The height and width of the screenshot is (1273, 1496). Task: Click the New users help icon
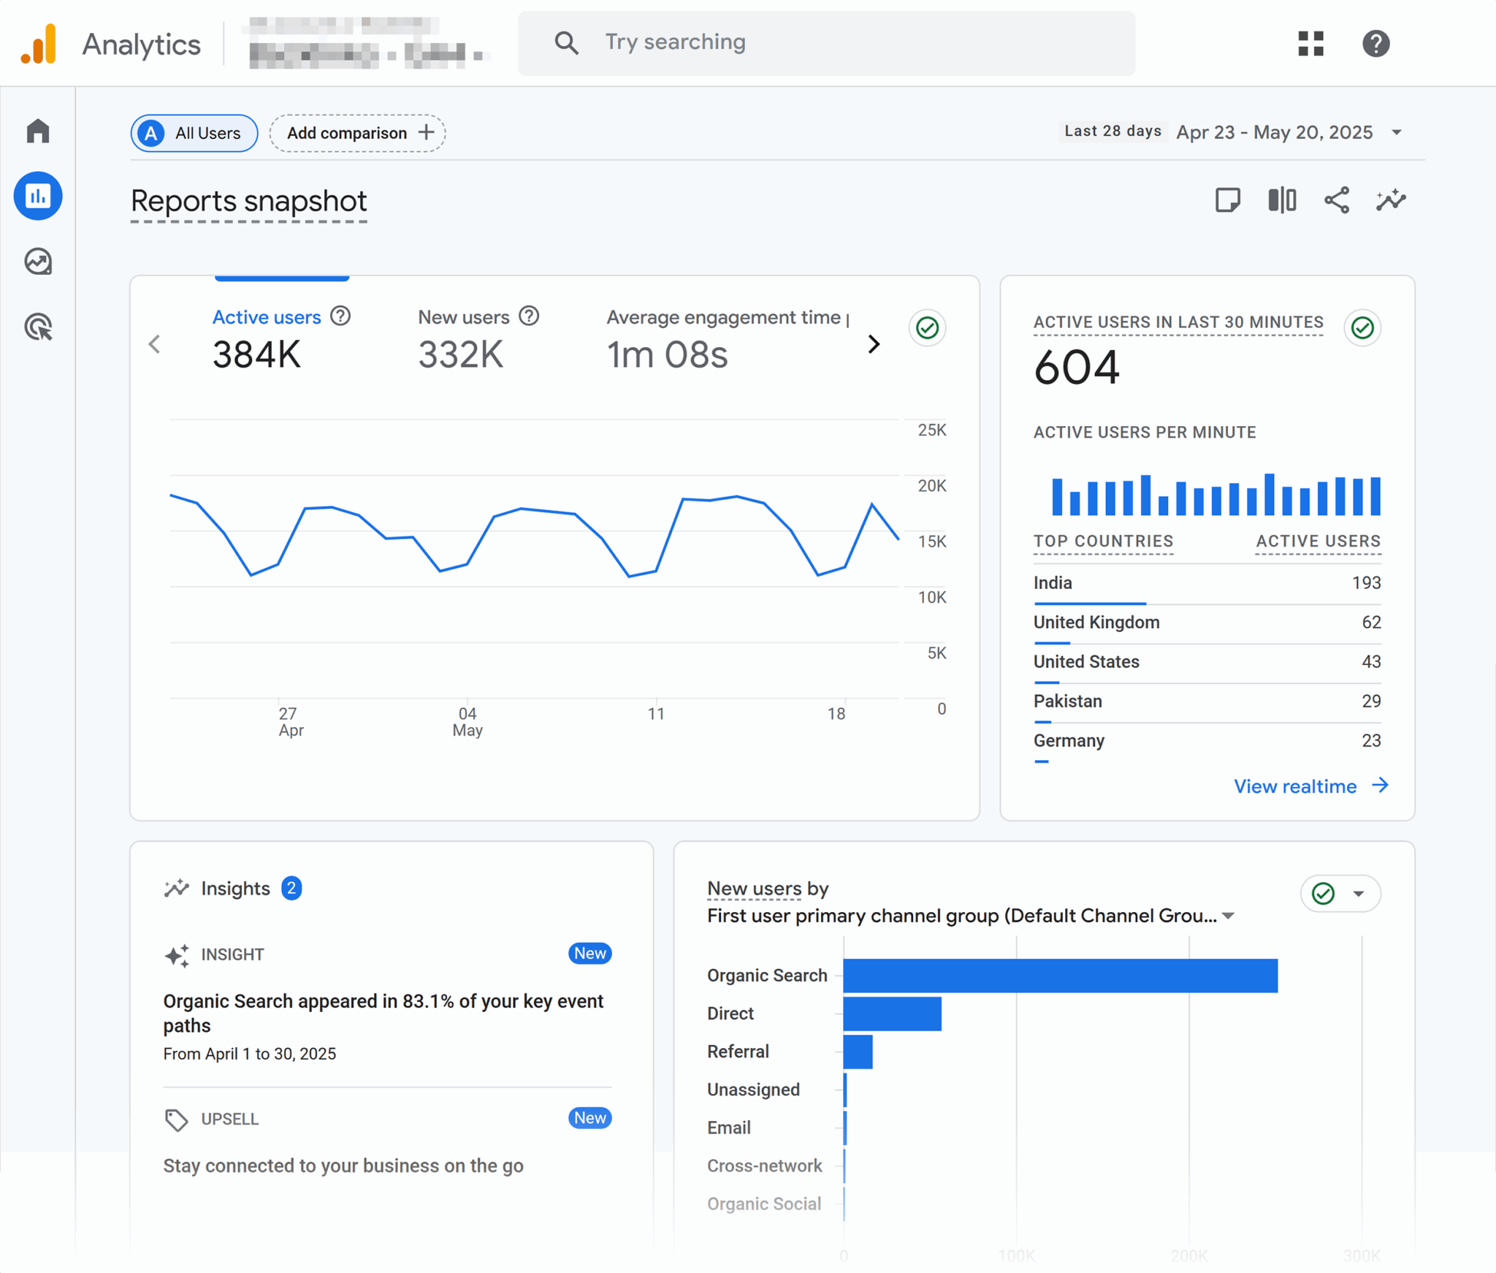[x=529, y=316]
